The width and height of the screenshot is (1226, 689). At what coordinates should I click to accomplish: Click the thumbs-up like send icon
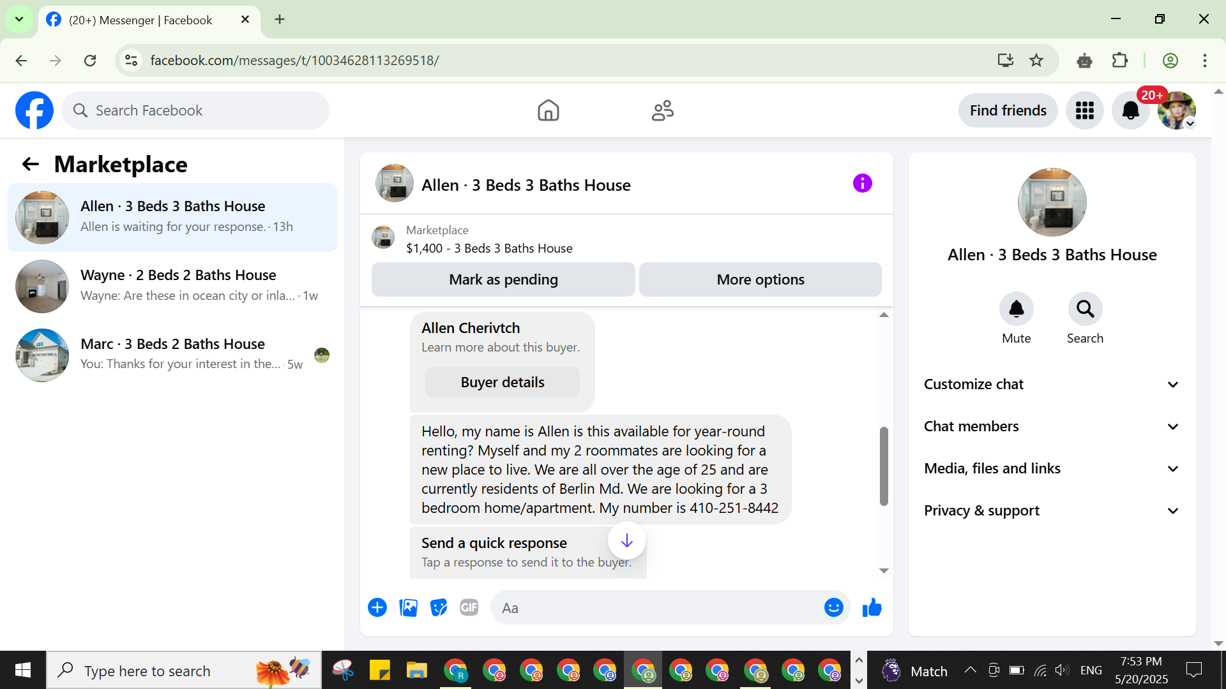coord(872,608)
